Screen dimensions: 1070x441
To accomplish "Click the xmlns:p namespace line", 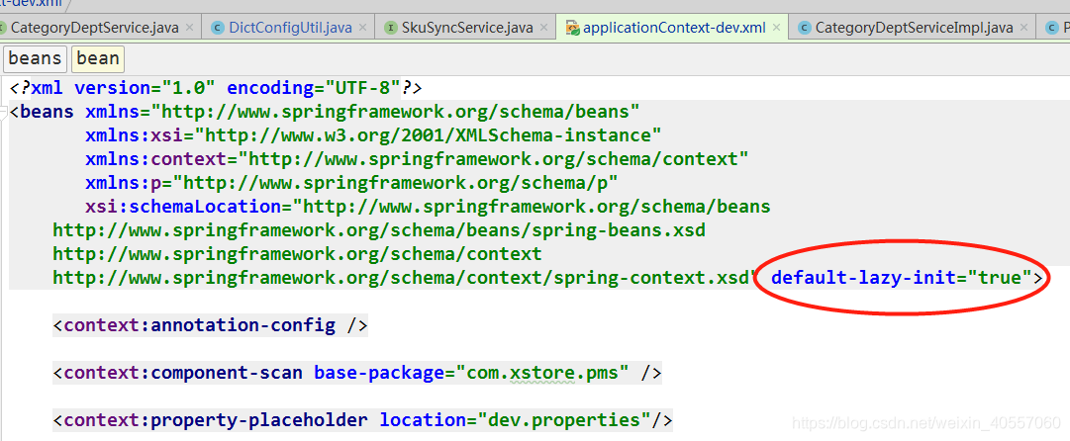I will (x=351, y=183).
